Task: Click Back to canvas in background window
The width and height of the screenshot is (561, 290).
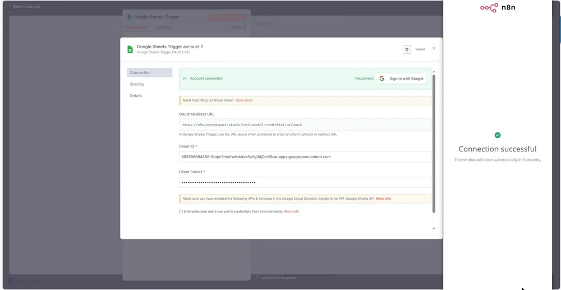Action: pos(24,6)
